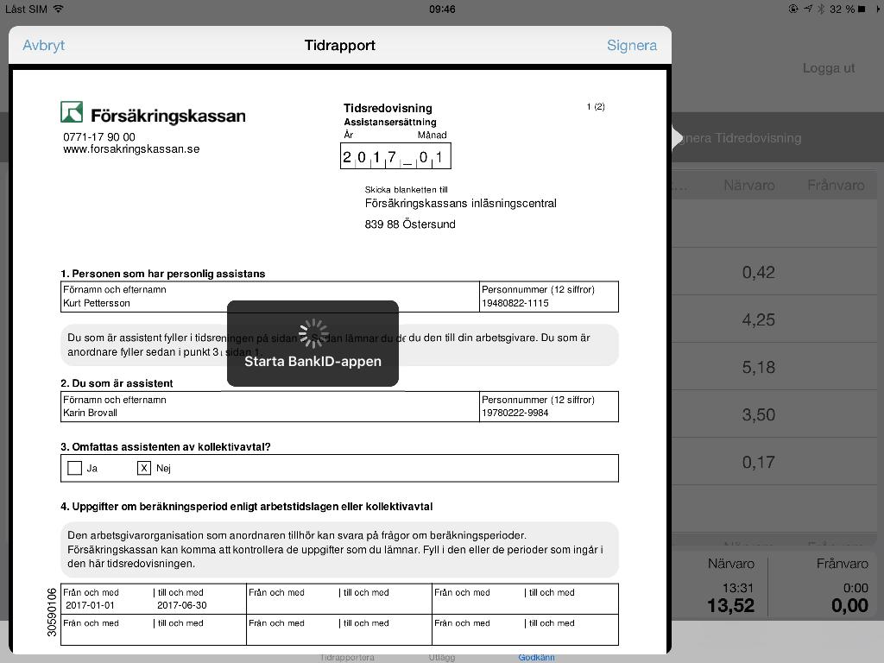Click the location arrow status icon

tap(808, 9)
